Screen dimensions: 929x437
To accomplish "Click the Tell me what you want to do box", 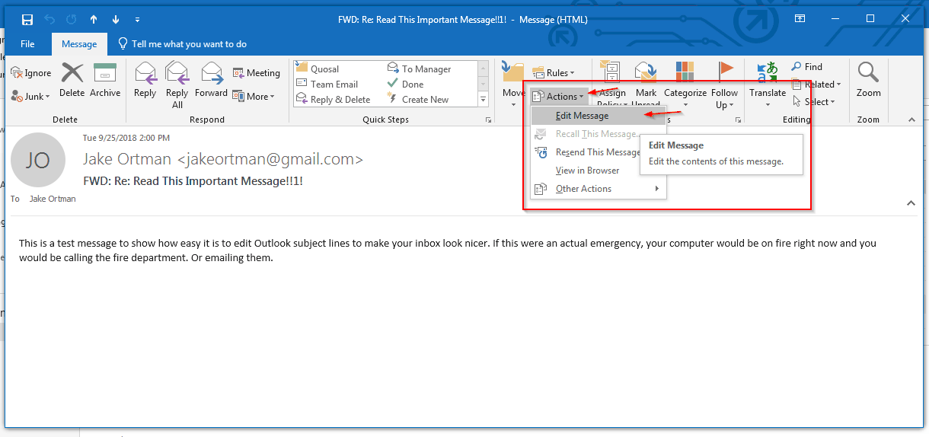I will click(183, 44).
